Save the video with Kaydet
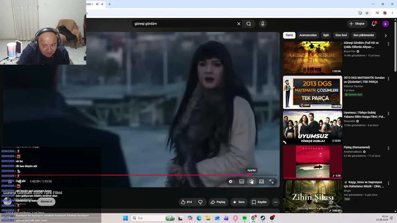This screenshot has width=397, height=223. [259, 202]
